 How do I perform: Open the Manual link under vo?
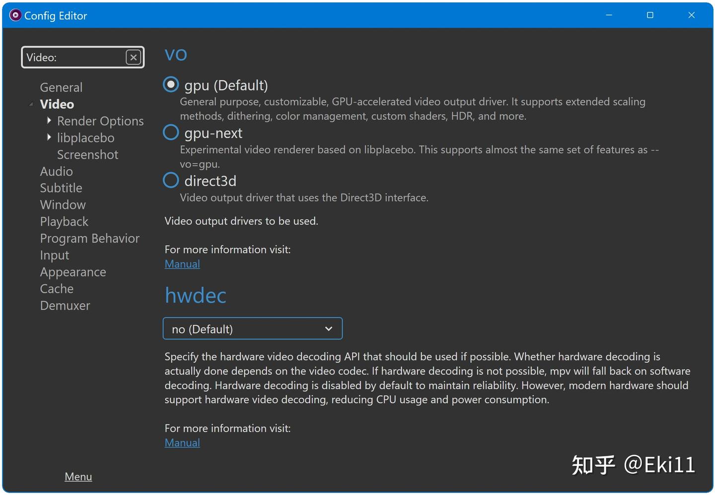182,264
